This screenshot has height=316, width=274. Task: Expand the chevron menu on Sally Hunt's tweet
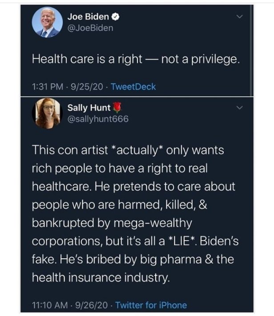[240, 108]
